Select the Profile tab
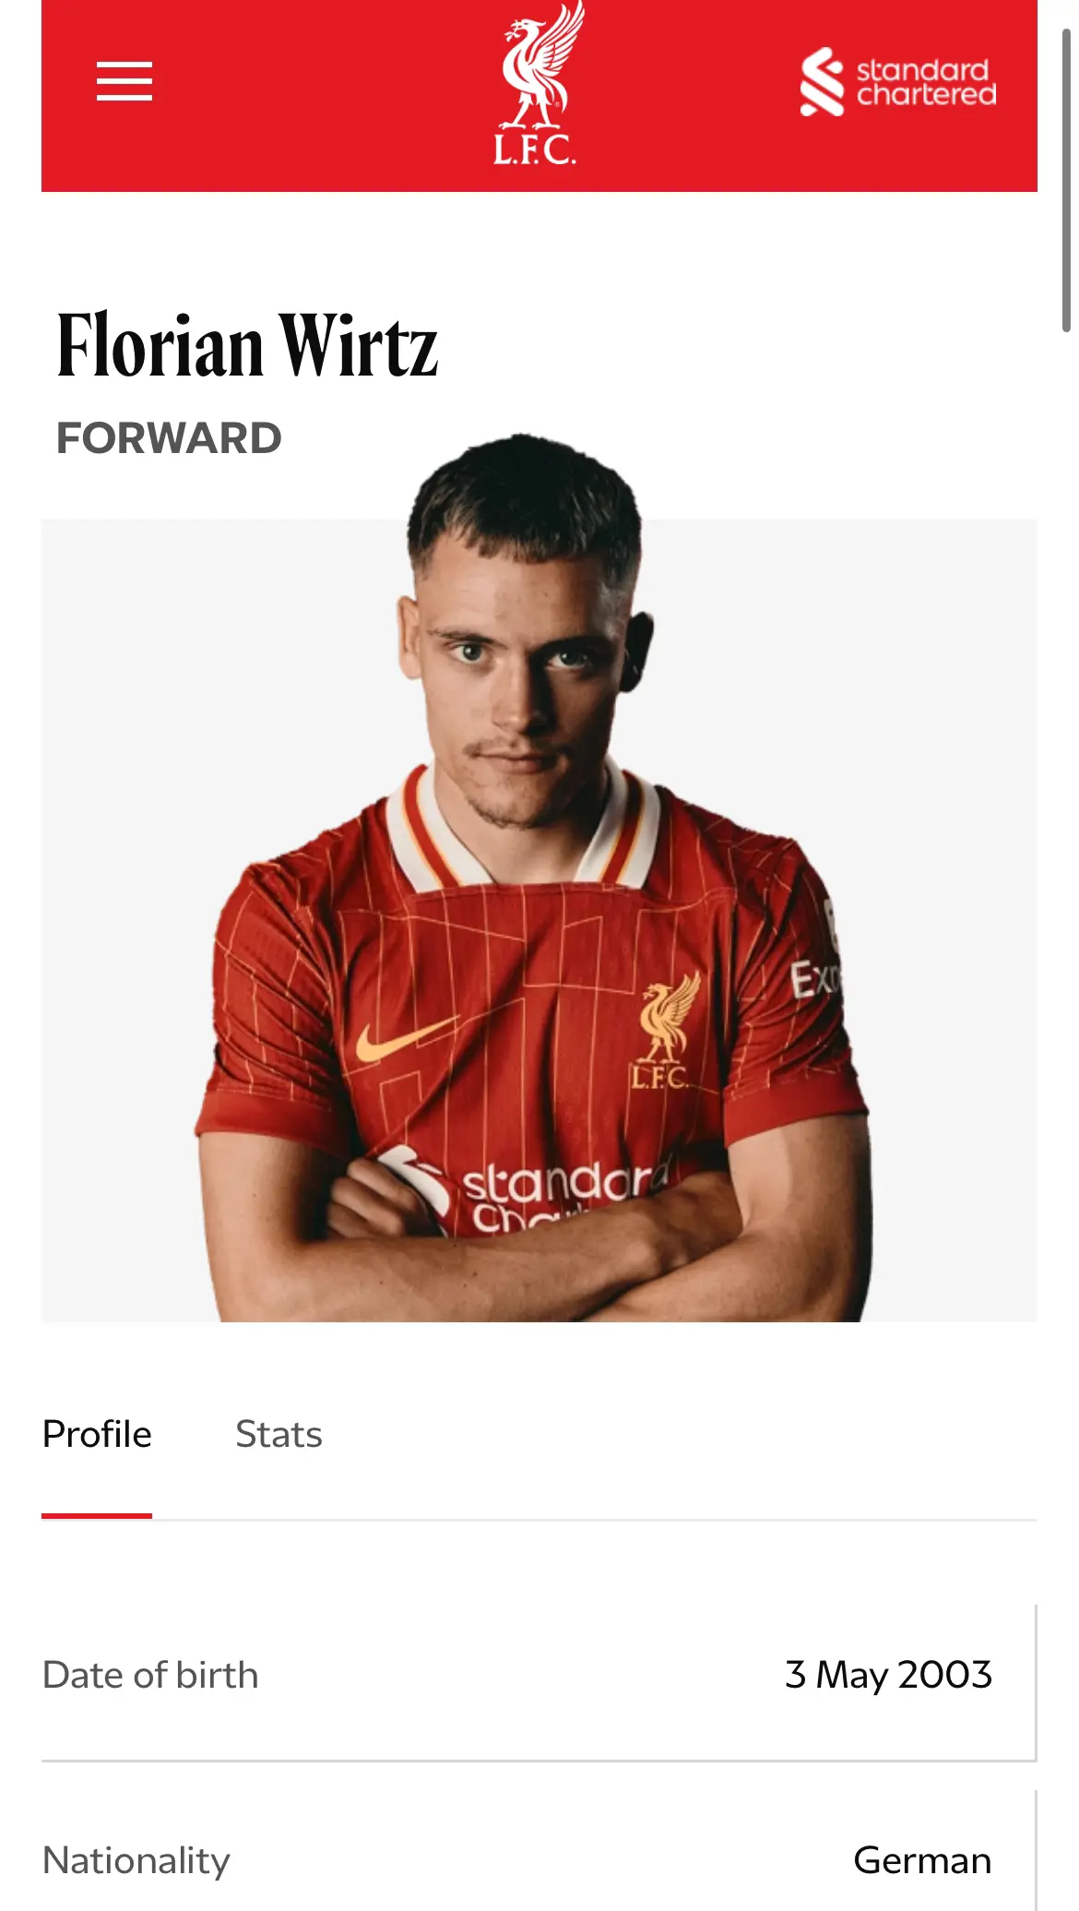The width and height of the screenshot is (1079, 1911). (97, 1435)
